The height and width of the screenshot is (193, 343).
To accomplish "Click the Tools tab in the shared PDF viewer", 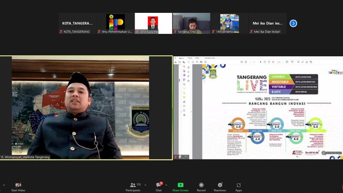I will [197, 58].
